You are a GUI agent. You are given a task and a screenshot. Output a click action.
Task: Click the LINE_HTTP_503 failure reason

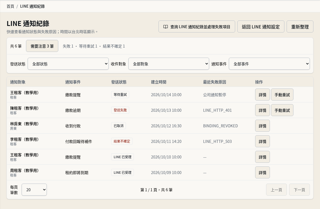click(x=217, y=141)
